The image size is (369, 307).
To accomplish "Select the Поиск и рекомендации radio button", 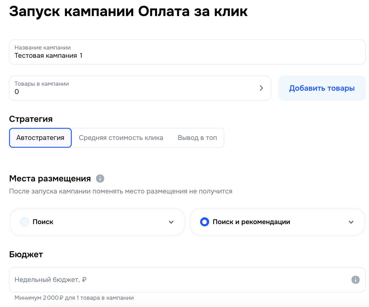I will click(x=204, y=222).
